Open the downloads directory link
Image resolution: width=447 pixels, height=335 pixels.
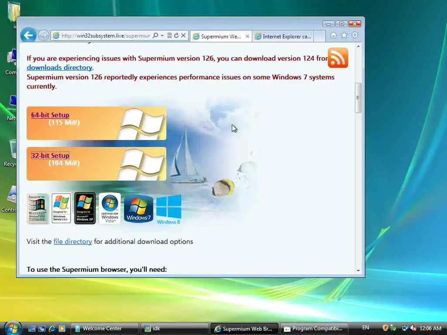pos(59,68)
